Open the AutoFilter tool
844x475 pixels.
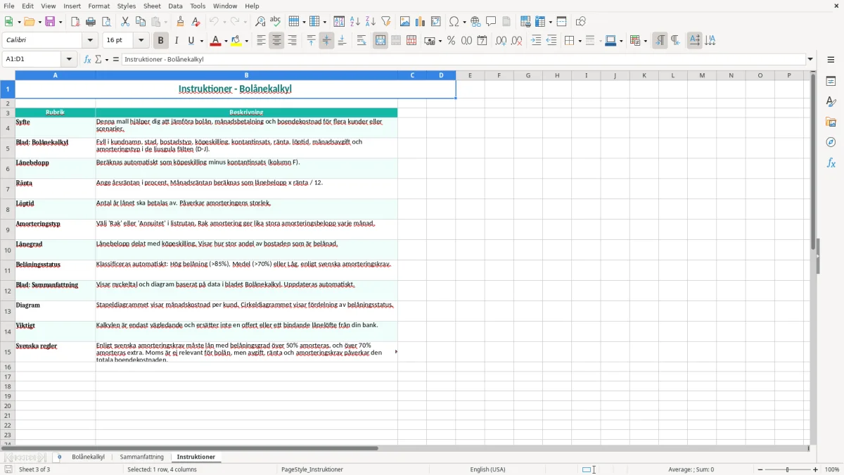click(x=386, y=22)
